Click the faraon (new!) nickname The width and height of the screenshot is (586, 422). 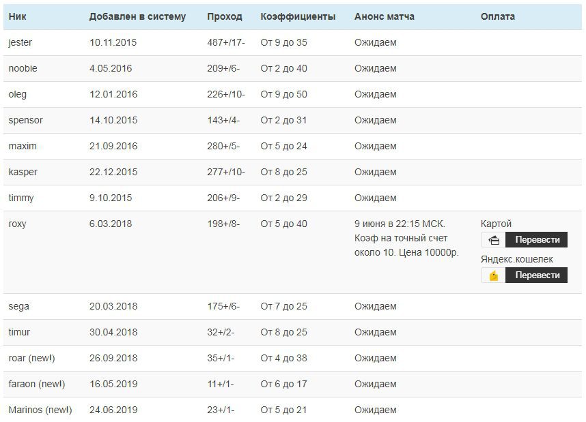click(37, 384)
